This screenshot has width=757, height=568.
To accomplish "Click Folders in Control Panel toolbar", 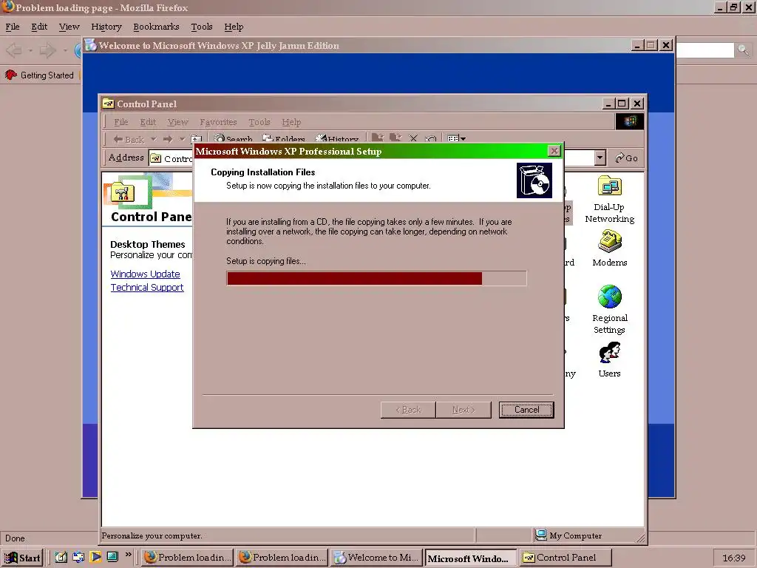I will (284, 139).
